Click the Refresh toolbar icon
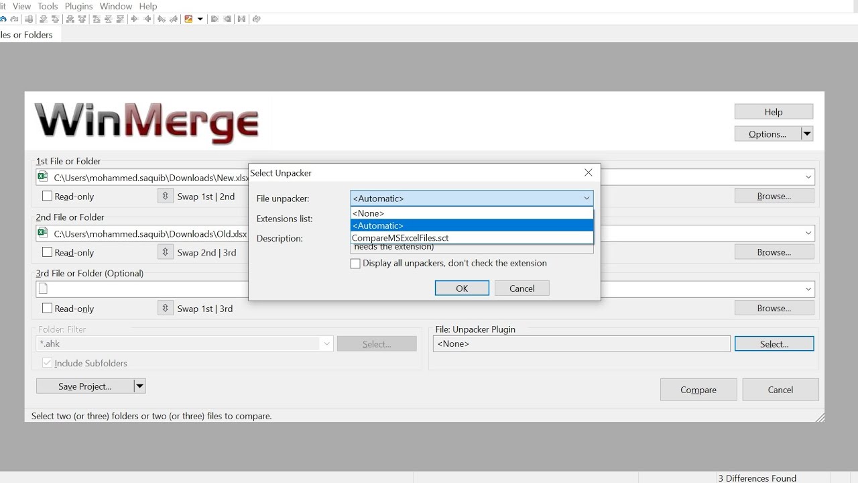 pyautogui.click(x=256, y=19)
